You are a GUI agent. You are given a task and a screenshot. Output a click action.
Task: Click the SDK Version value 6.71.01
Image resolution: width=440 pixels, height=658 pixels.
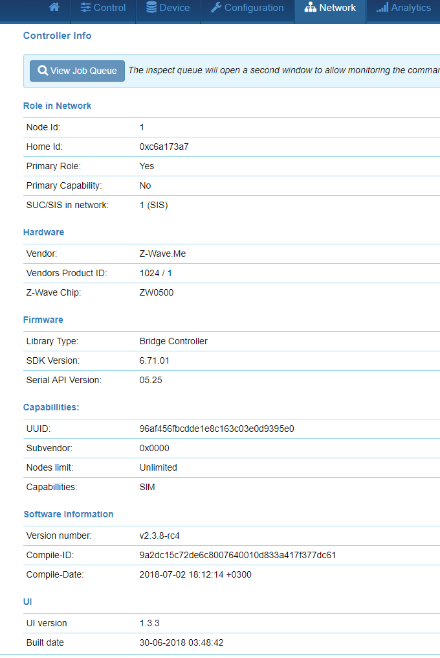[154, 360]
